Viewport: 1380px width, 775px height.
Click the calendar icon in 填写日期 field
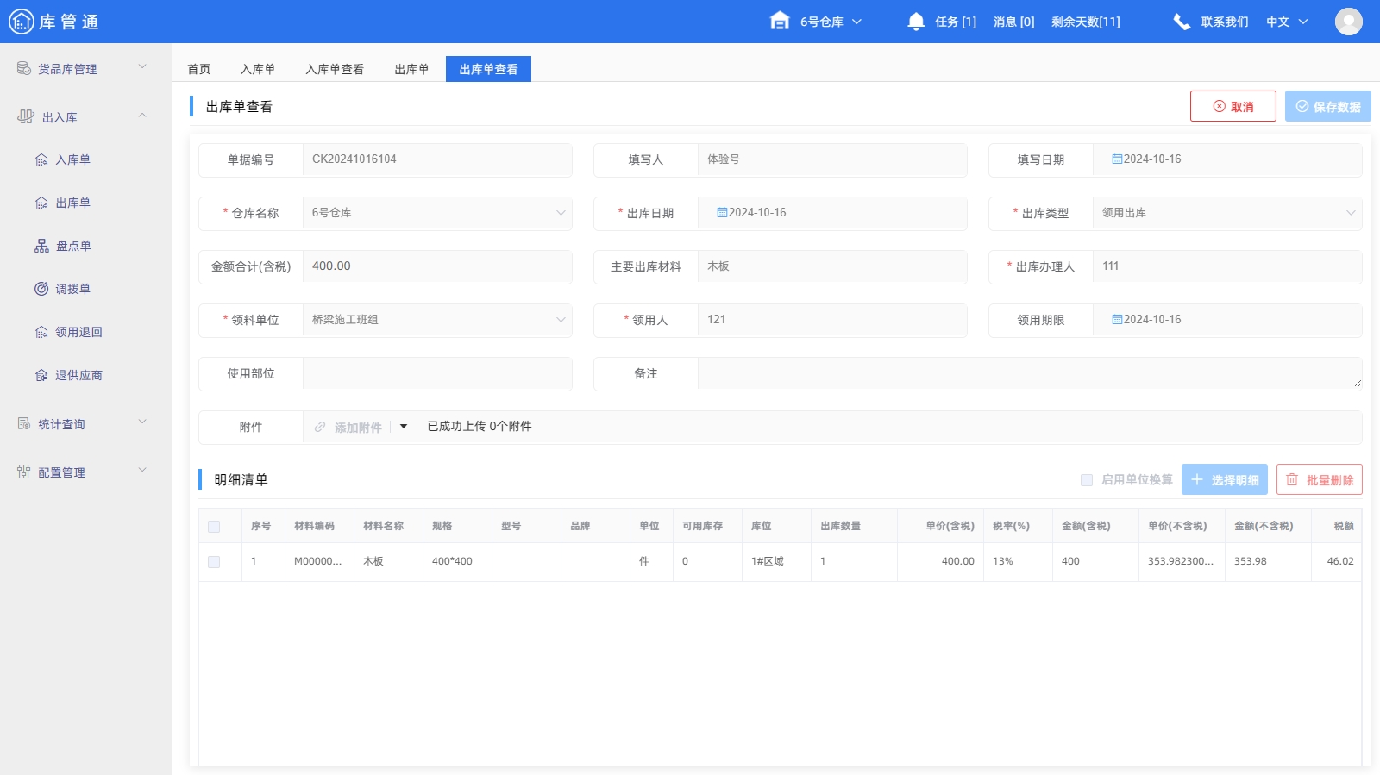click(1117, 159)
